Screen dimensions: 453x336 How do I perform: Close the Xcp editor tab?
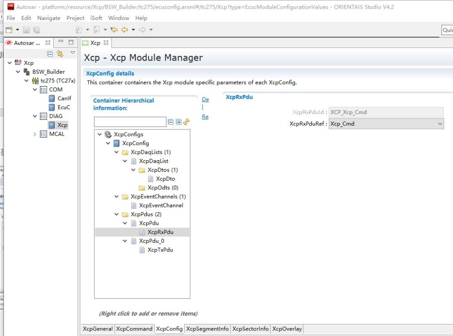point(106,43)
